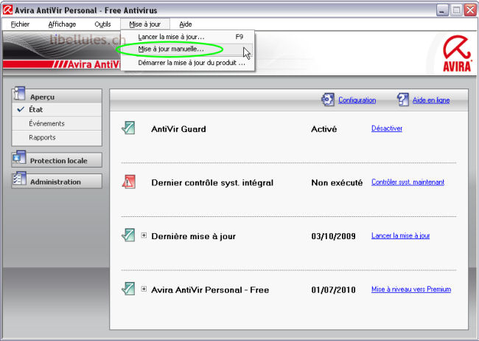Open the Aide menu
The height and width of the screenshot is (341, 479).
[x=186, y=24]
